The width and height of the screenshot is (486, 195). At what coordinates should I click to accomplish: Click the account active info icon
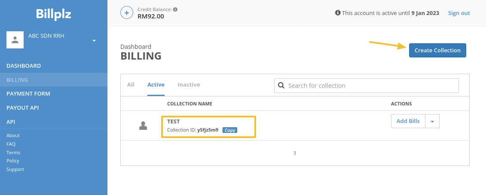pyautogui.click(x=338, y=13)
